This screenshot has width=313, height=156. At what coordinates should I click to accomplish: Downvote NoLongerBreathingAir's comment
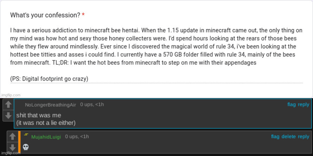[x=8, y=115]
